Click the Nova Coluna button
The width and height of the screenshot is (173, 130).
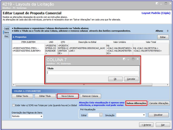(68, 96)
